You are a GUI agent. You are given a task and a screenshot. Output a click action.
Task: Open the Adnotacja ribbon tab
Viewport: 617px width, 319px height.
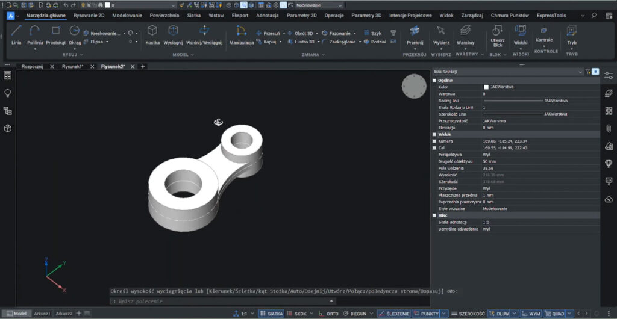(267, 15)
